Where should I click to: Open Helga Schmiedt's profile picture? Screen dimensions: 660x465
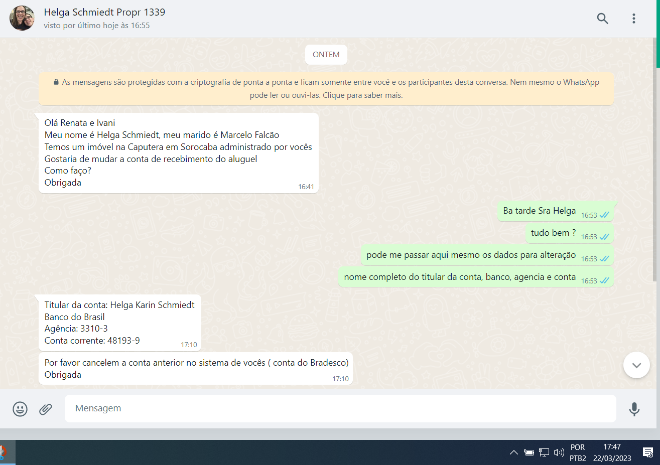coord(22,19)
